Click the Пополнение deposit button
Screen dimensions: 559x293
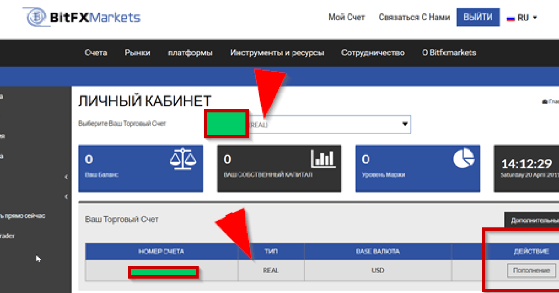tap(531, 270)
